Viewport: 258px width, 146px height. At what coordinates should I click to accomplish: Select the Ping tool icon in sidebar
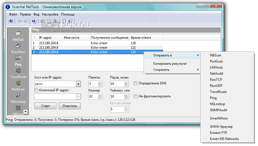(18, 58)
